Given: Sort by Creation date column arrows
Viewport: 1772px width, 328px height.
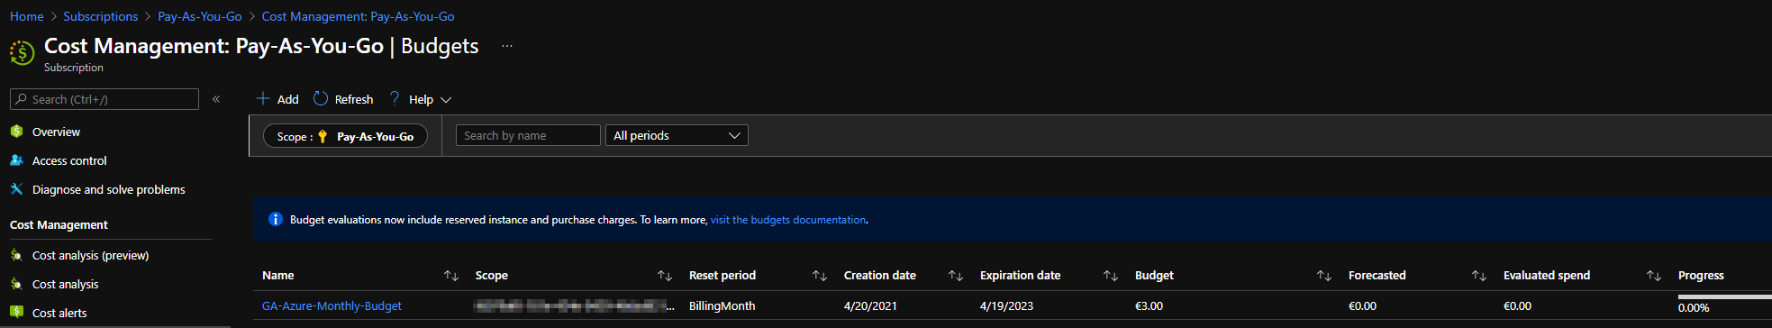Looking at the screenshot, I should click(x=956, y=276).
